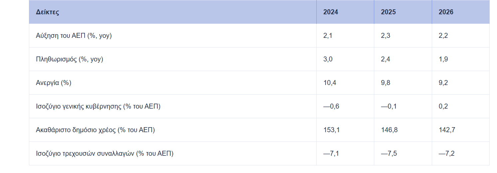Select the Ισοζύγιο τρεχουσών συναλλαγών row label

point(105,154)
